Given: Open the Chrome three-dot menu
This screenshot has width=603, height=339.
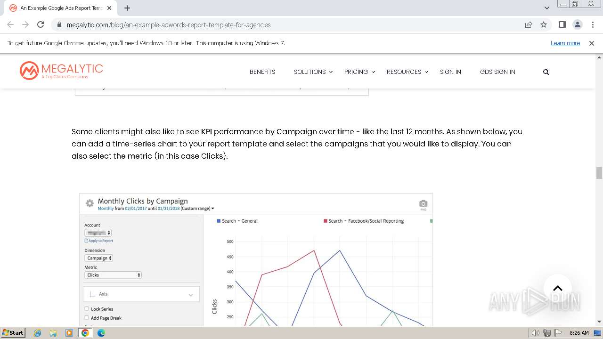Looking at the screenshot, I should tap(593, 24).
